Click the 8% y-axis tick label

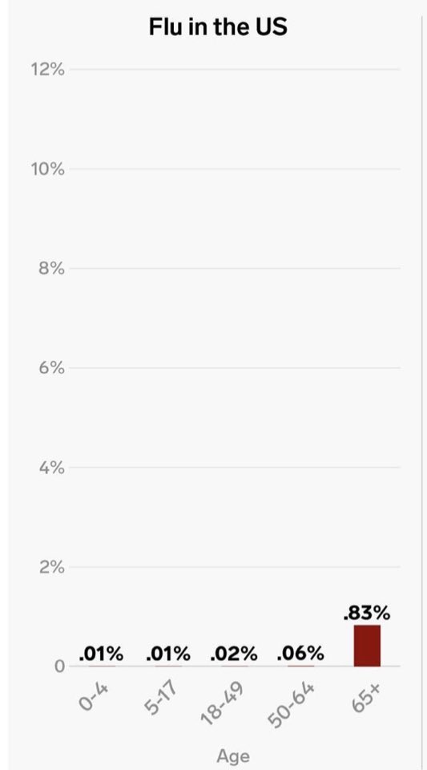pos(51,269)
